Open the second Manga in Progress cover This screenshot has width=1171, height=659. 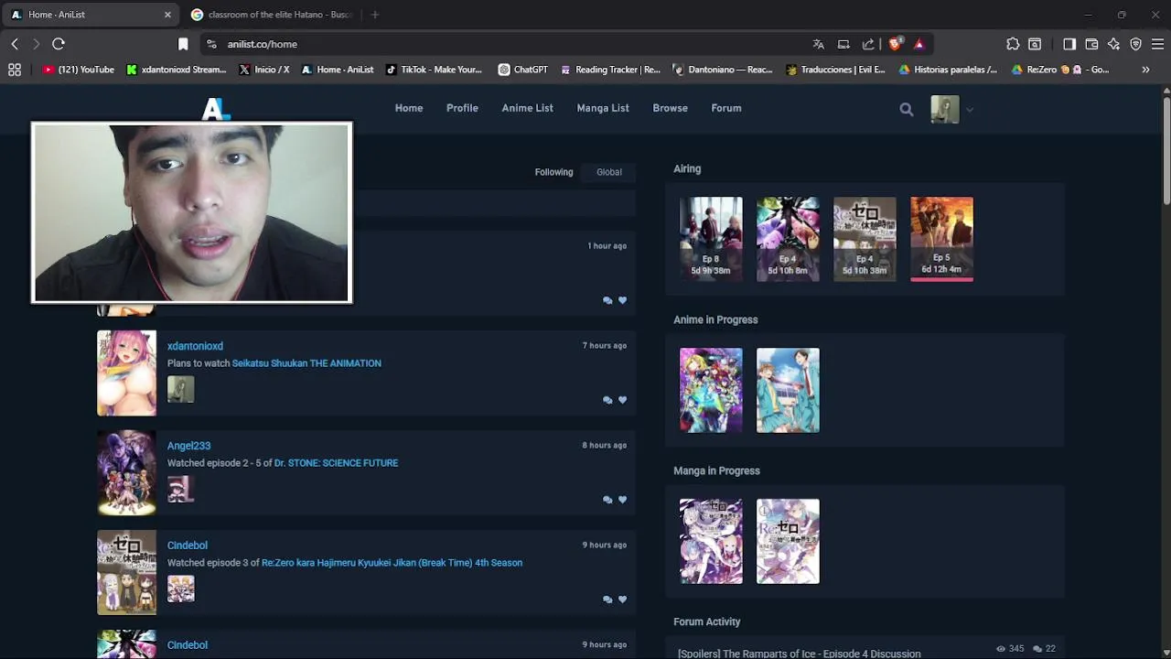pyautogui.click(x=788, y=541)
